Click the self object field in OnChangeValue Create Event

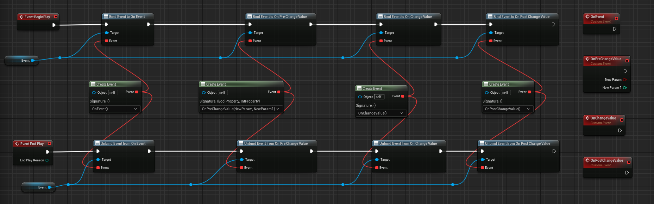pyautogui.click(x=379, y=97)
